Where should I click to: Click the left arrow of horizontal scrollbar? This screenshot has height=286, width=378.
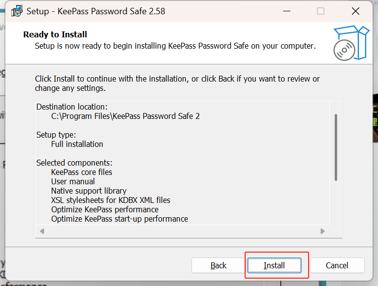tap(42, 231)
